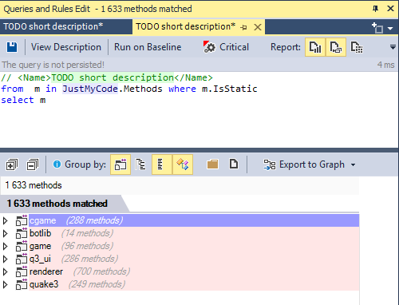Expand the cgame tree node
The width and height of the screenshot is (399, 305).
tap(5, 220)
